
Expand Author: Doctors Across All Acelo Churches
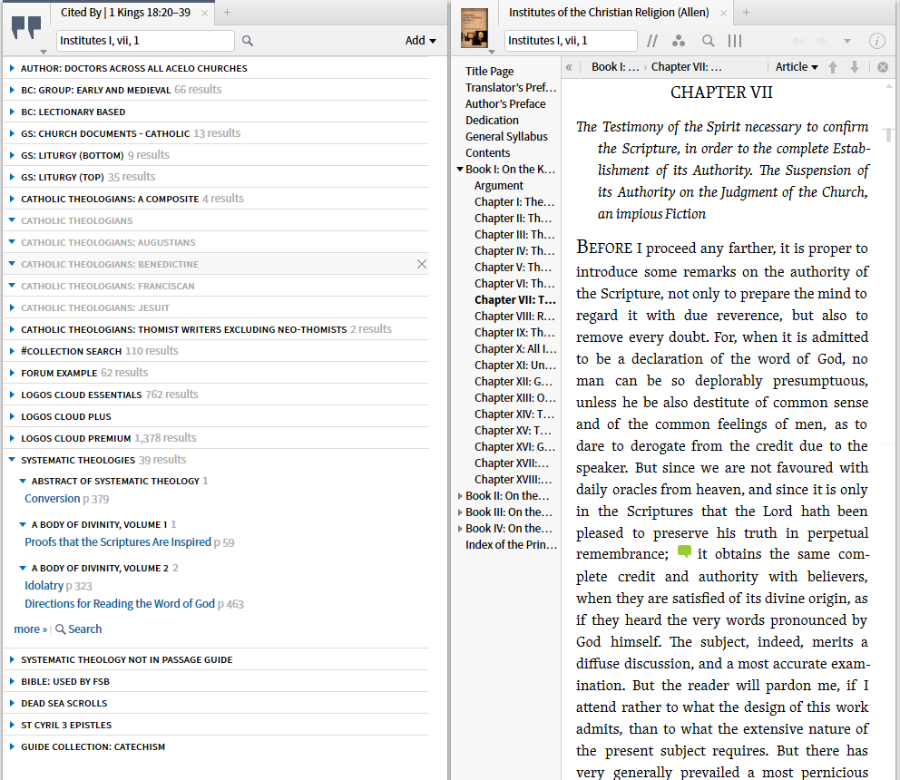(12, 68)
